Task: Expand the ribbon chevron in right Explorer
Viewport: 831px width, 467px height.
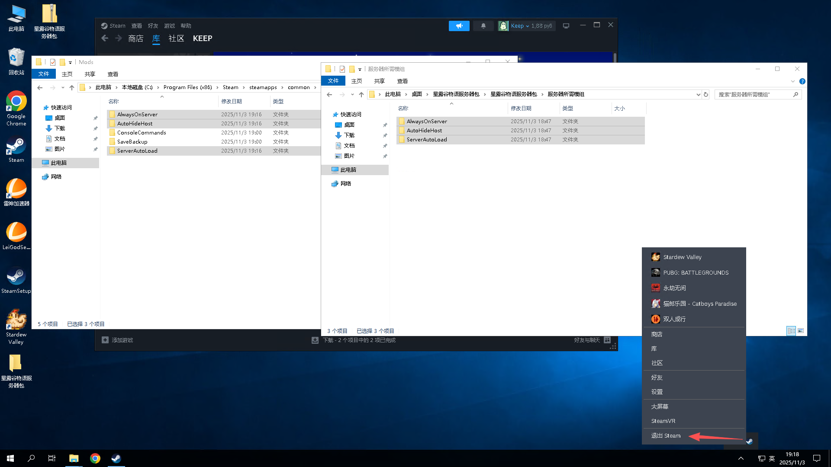Action: coord(792,81)
